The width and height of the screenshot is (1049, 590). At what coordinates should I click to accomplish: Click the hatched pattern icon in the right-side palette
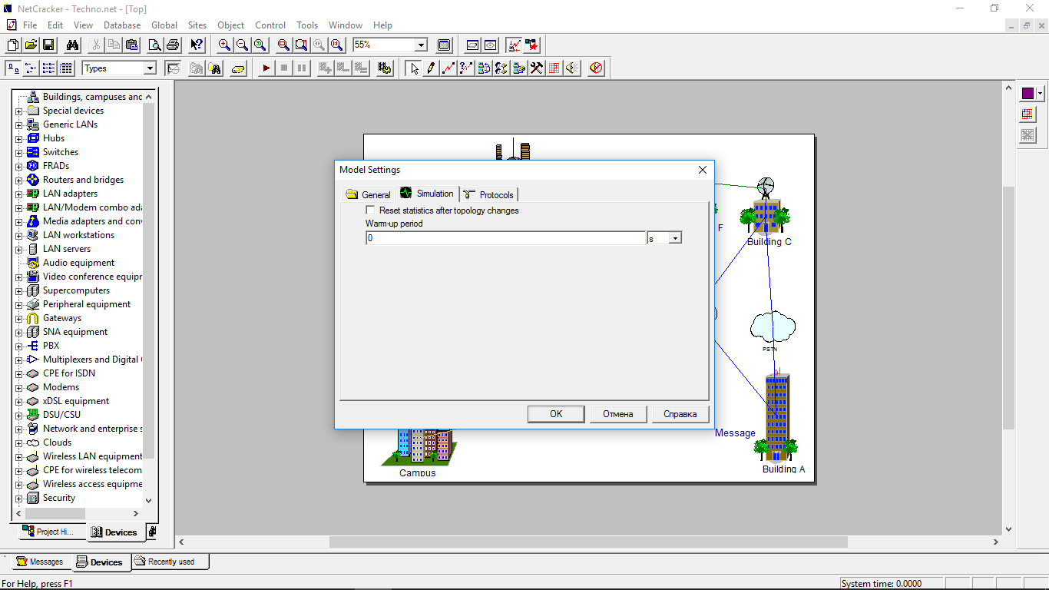(x=1027, y=135)
